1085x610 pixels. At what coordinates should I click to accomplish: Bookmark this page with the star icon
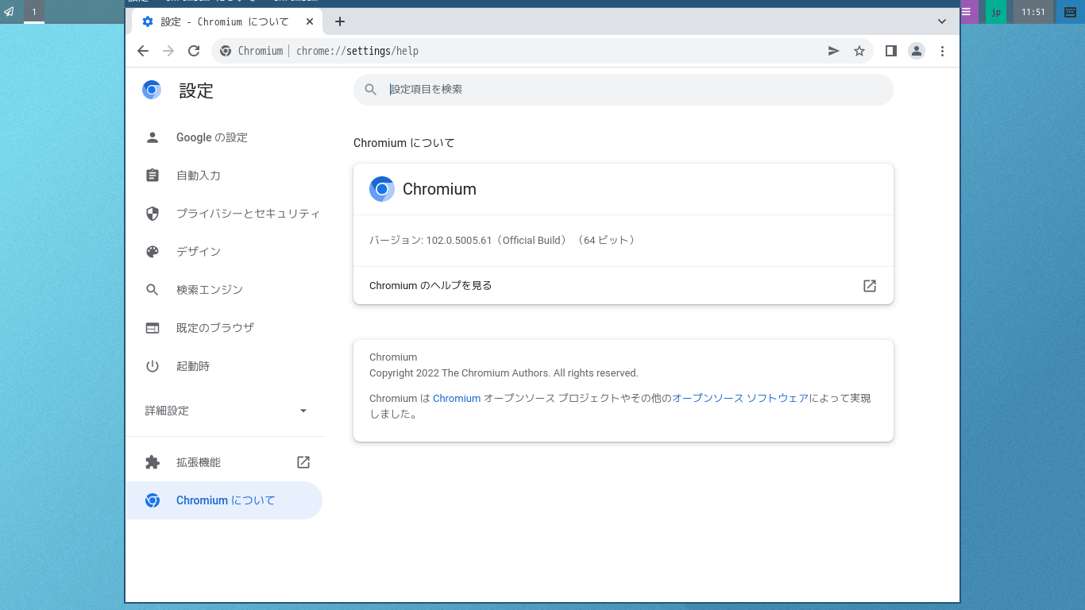(x=859, y=51)
